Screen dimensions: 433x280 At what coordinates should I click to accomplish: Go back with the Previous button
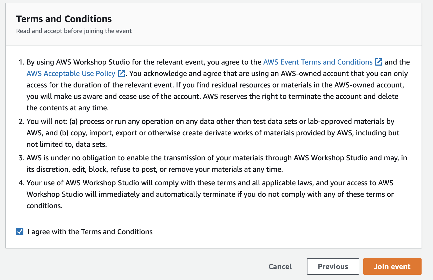tap(333, 266)
